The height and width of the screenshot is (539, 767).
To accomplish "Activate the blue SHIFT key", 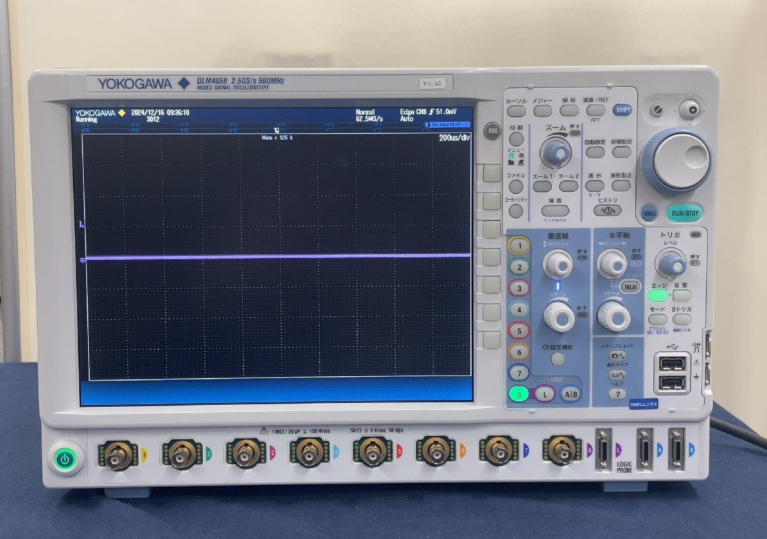I will click(x=623, y=110).
